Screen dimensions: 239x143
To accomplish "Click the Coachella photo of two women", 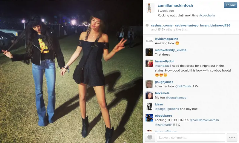I will [71, 71].
